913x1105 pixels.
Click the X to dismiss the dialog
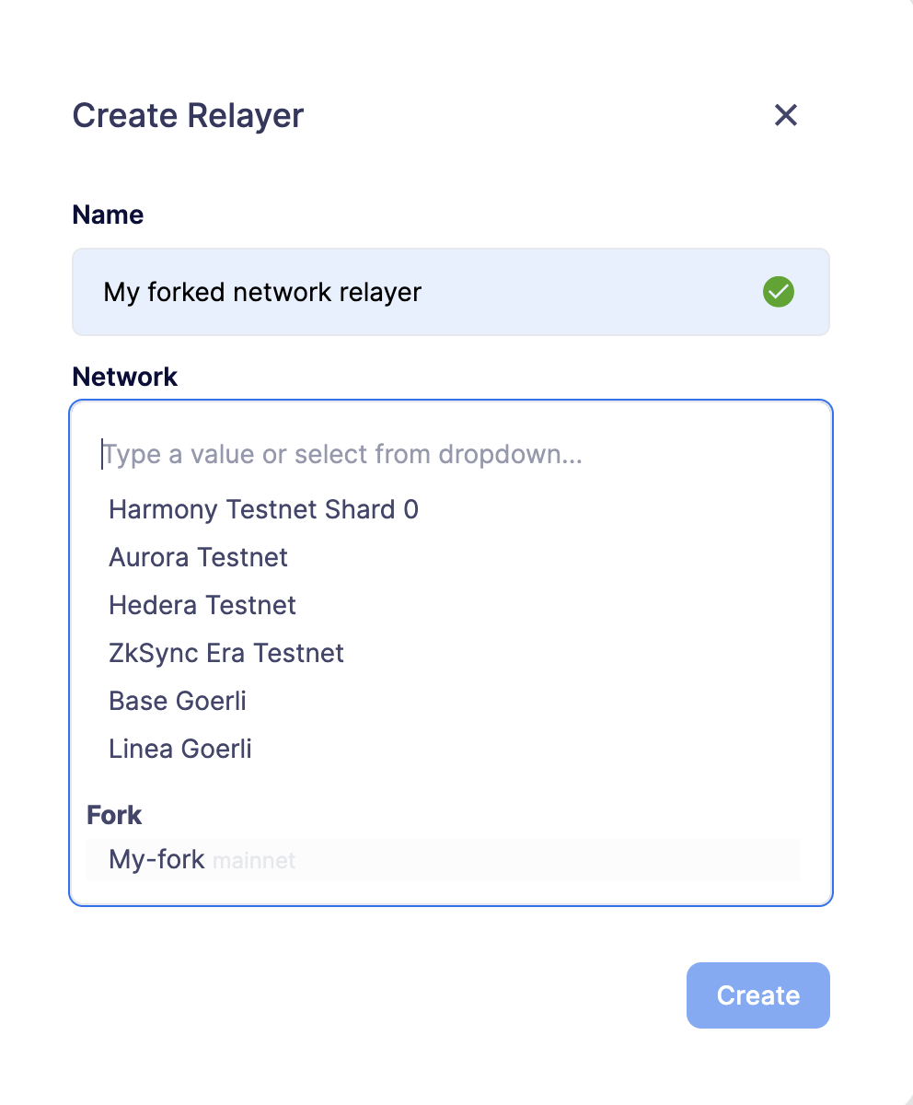click(786, 115)
